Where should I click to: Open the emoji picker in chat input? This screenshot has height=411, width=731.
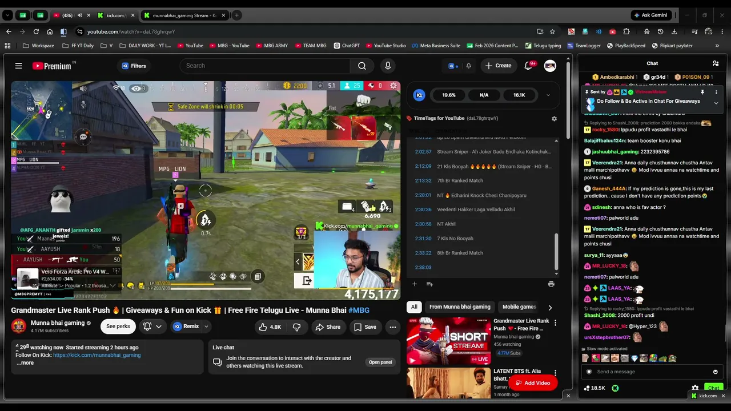(716, 372)
